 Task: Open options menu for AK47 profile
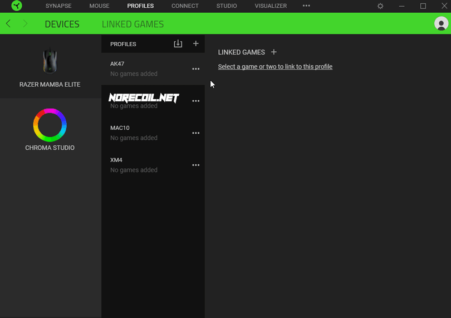click(196, 69)
